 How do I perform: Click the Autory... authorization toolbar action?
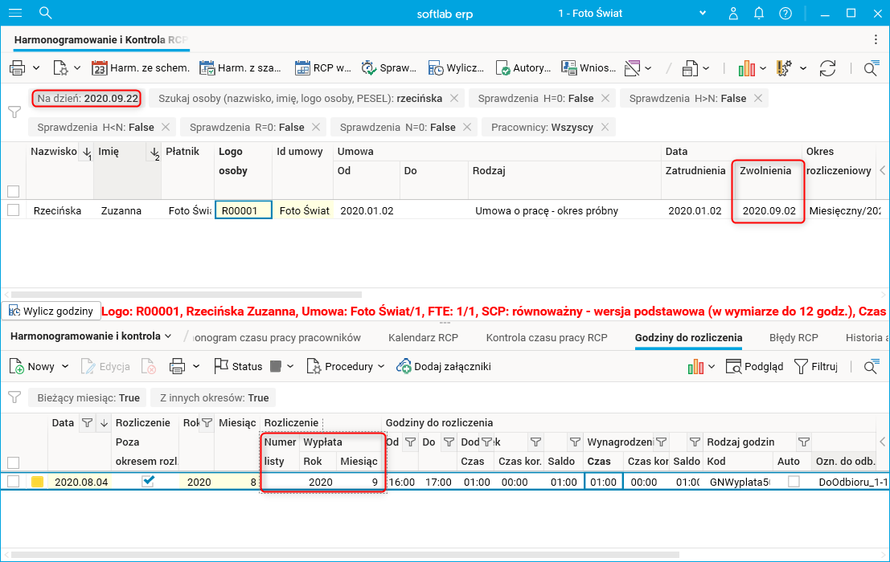[x=523, y=68]
